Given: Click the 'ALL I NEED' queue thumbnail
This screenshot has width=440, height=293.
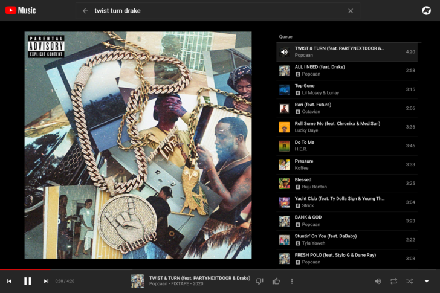Looking at the screenshot, I should coord(284,71).
